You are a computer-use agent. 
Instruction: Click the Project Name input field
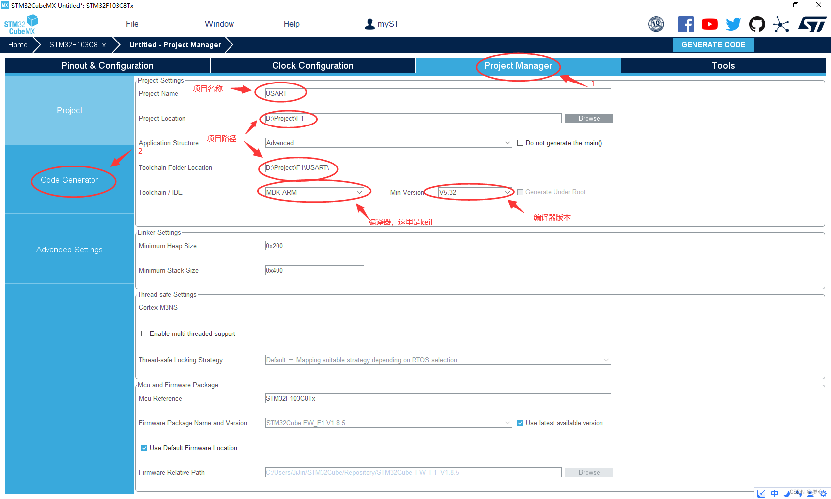pyautogui.click(x=438, y=93)
